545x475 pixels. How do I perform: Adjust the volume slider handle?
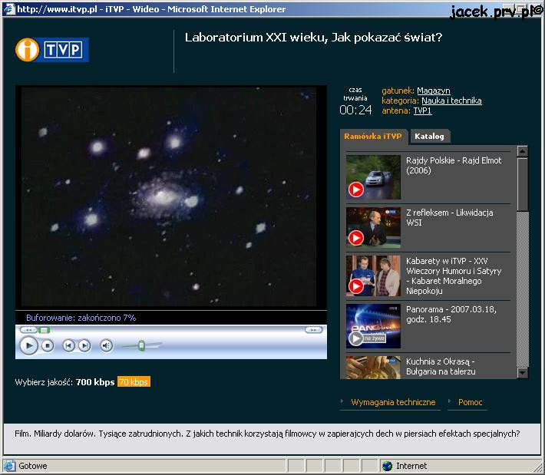coord(141,346)
